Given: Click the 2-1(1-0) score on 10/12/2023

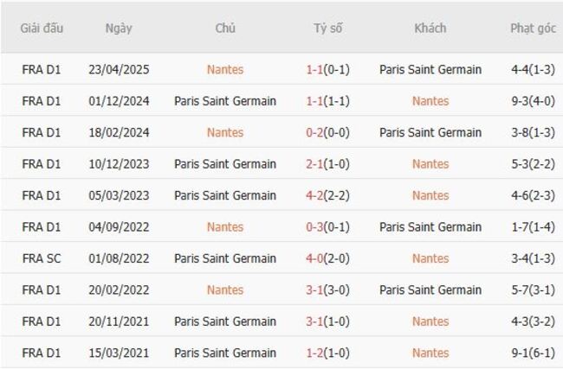Looking at the screenshot, I should click(327, 164).
